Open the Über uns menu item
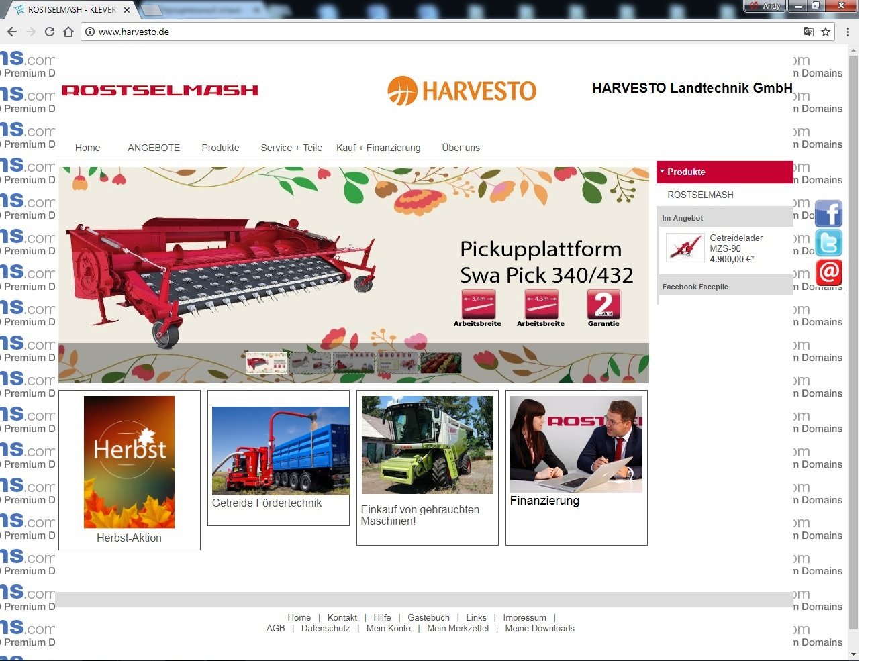This screenshot has height=661, width=870. click(461, 148)
